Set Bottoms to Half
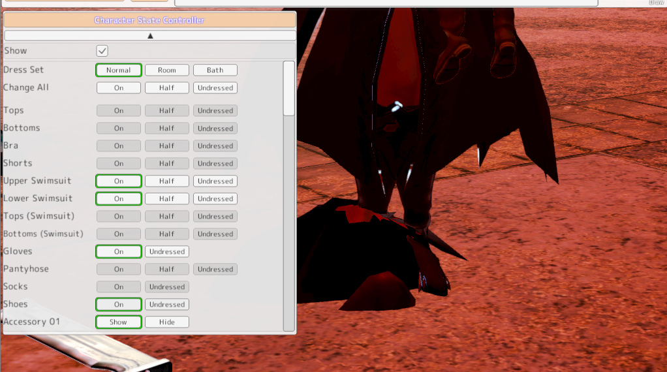 [167, 129]
